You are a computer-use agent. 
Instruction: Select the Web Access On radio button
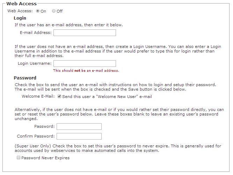coord(38,11)
